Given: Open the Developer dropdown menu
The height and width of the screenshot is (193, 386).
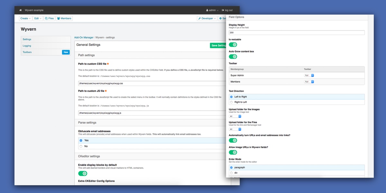Looking at the screenshot, I should pyautogui.click(x=207, y=18).
